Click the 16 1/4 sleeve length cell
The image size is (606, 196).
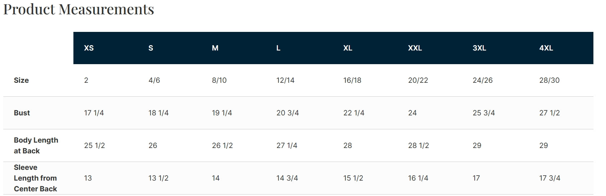click(418, 178)
